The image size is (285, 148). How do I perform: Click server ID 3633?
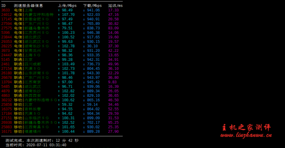(x=5, y=10)
